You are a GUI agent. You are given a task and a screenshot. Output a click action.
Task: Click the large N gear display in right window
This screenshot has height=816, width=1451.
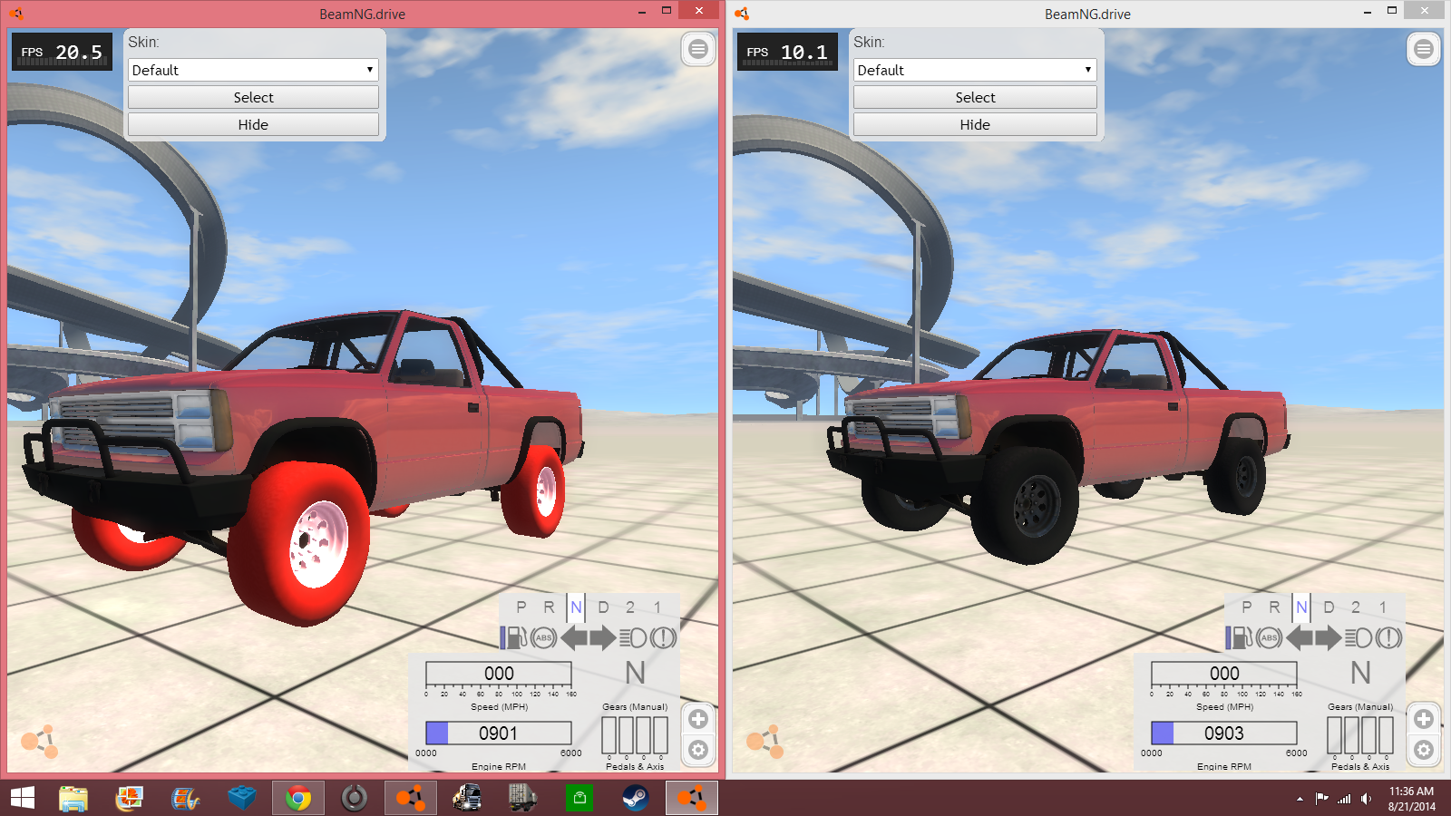click(1360, 673)
